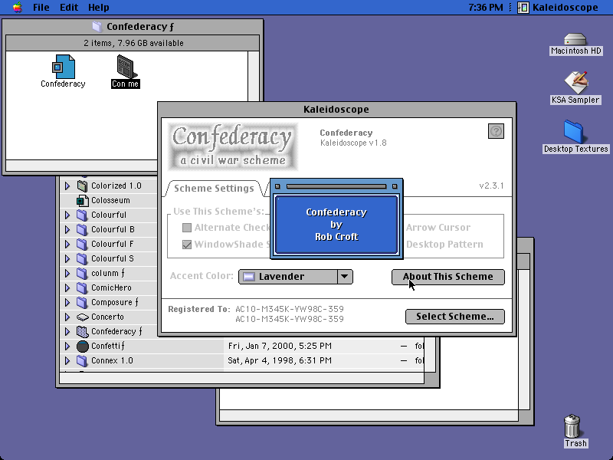Toggle the WindowShade checkbox
Image resolution: width=613 pixels, height=460 pixels.
[x=187, y=245]
